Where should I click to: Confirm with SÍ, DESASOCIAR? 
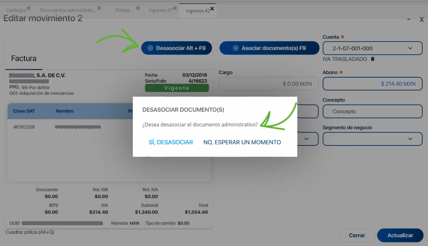171,142
